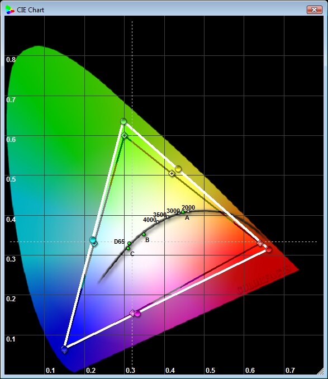Screen dimensions: 328x379
Task: Click the D65 label text
Action: 120,241
